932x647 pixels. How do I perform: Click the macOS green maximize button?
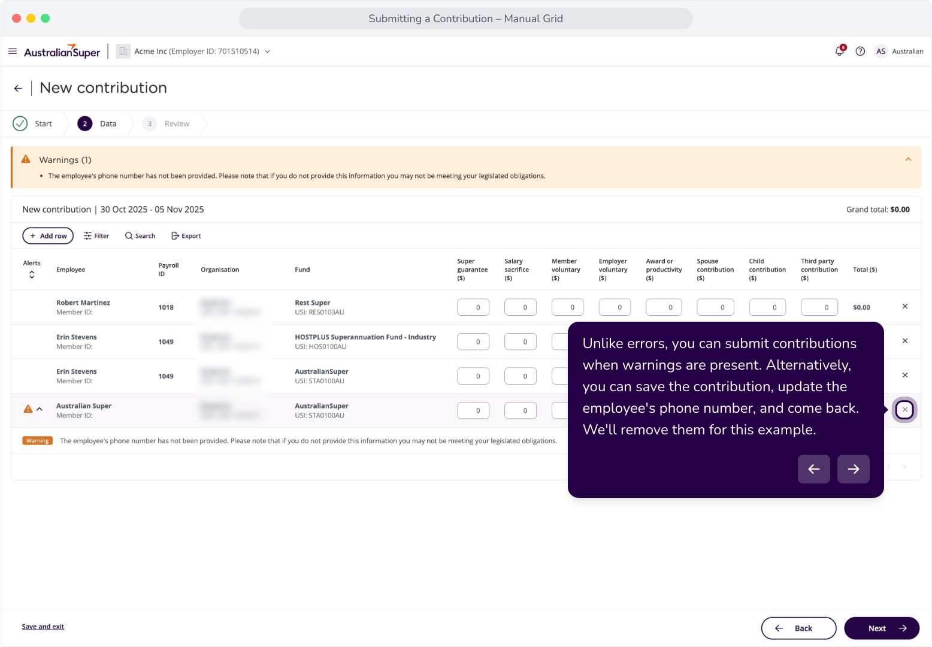click(x=45, y=19)
